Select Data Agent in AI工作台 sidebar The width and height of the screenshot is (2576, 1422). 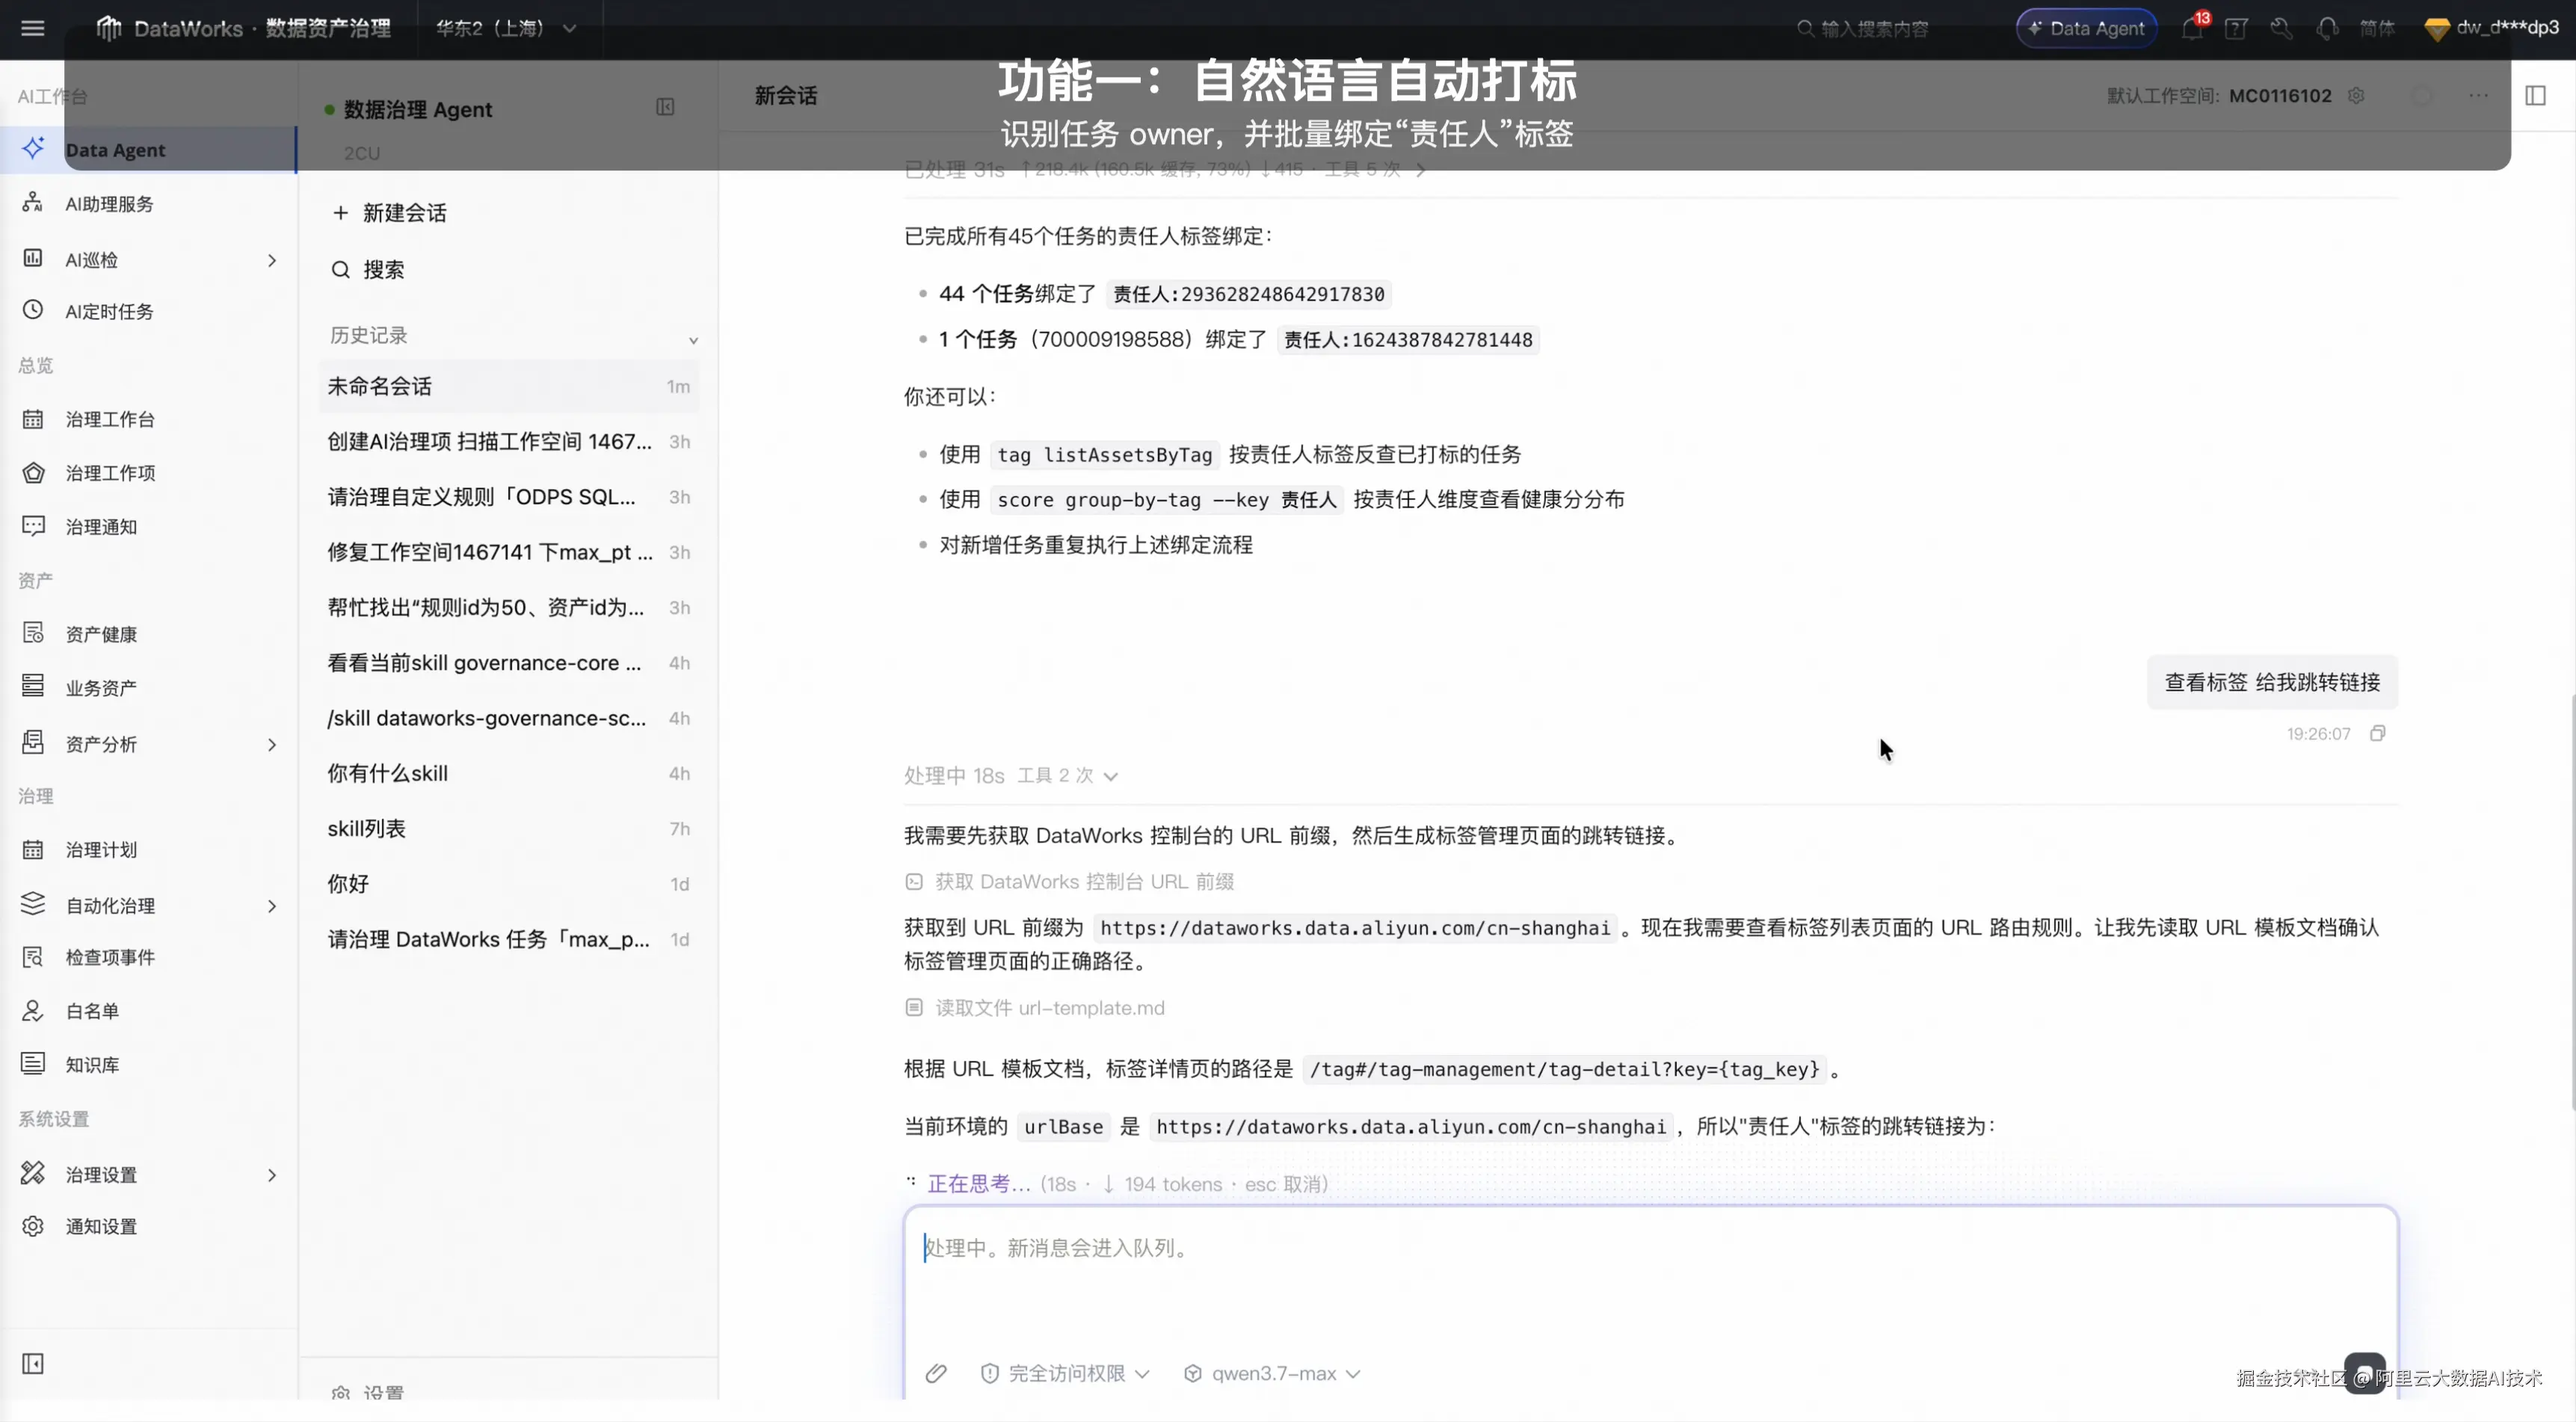click(x=148, y=150)
